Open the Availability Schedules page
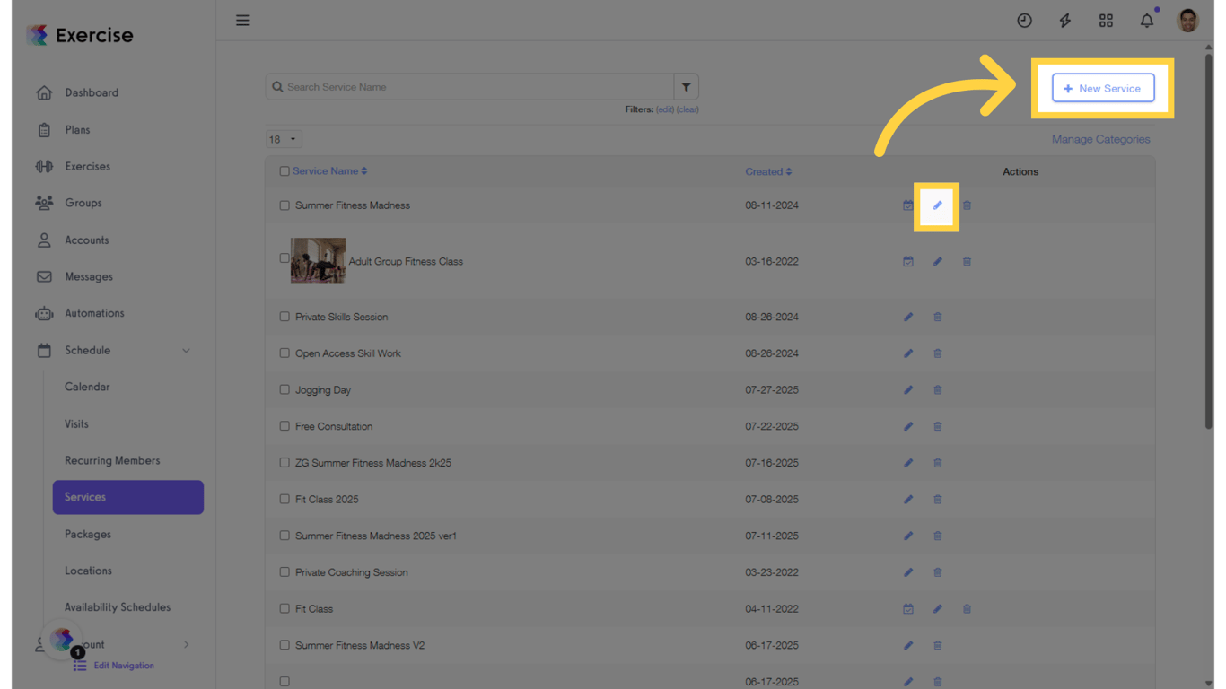Viewport: 1226px width, 689px height. click(118, 607)
